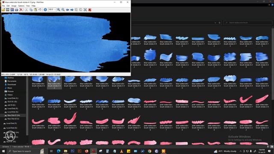This screenshot has width=274, height=154.
Task: Save image with the floppy disk icon
Action: coord(12,10)
